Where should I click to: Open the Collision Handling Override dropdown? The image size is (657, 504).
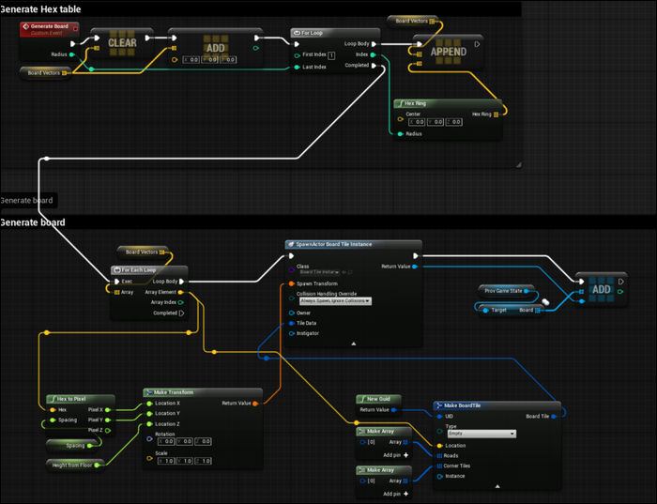[335, 301]
